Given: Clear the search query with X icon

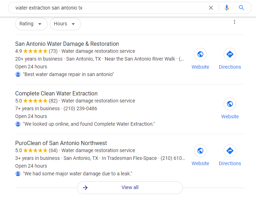Looking at the screenshot, I should [x=211, y=8].
